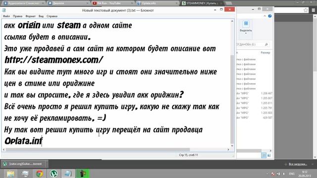The image size is (317, 178).
Task: Place cursor on the Oplata.inf text line
Action: pos(23,141)
